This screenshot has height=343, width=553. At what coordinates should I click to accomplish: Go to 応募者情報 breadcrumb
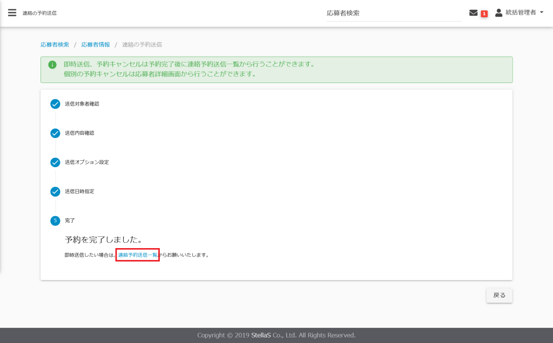[96, 44]
